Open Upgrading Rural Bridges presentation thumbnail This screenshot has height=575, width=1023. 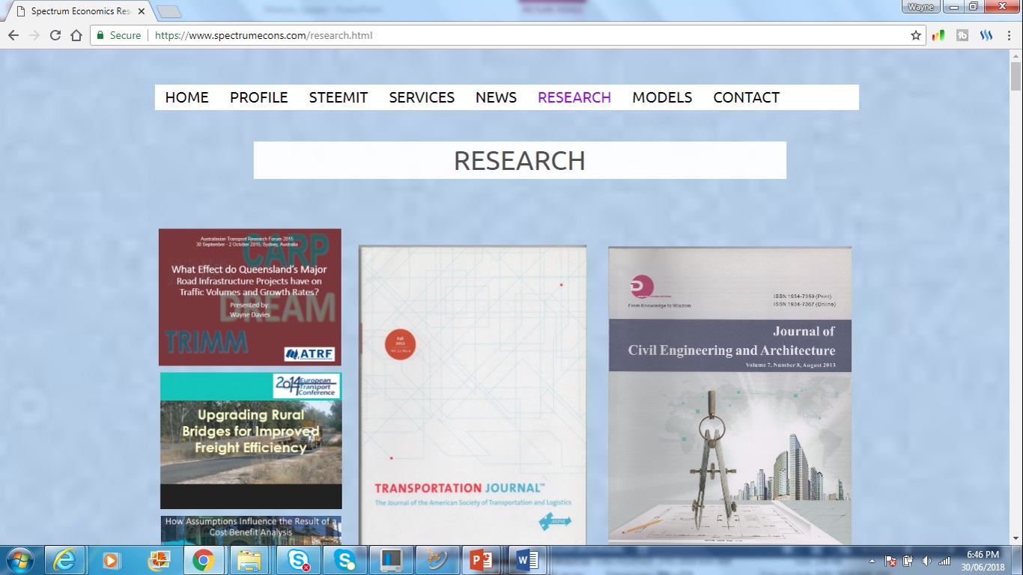click(251, 440)
